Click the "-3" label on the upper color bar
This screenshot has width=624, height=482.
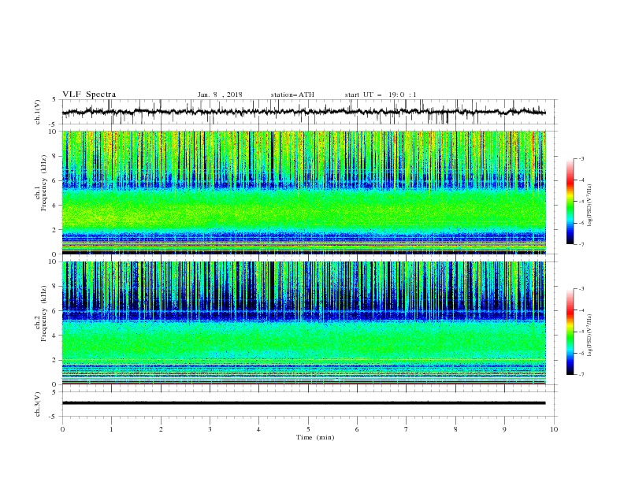(581, 158)
